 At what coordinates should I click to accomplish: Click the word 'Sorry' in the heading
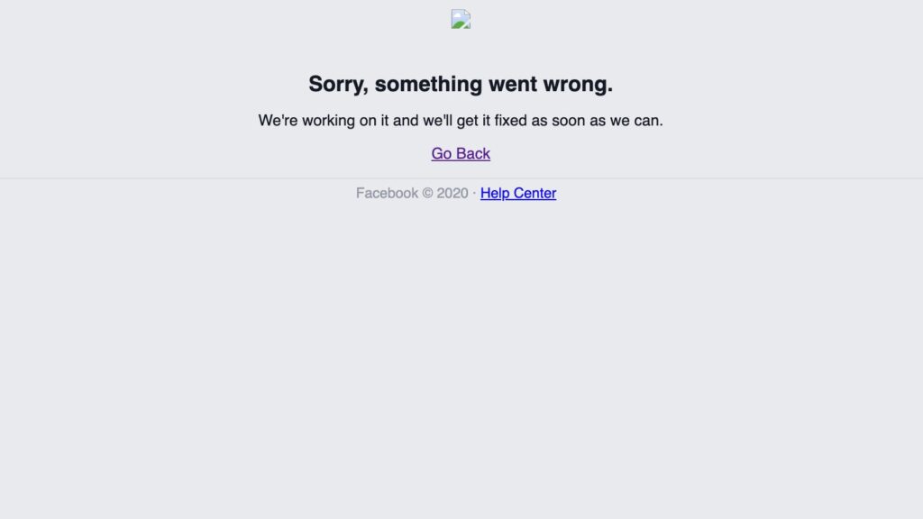point(337,84)
